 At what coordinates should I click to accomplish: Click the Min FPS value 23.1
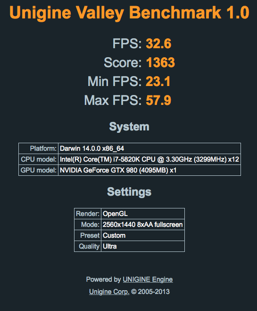tap(158, 81)
